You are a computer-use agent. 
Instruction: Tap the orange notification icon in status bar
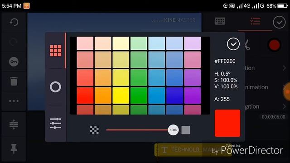coord(26,6)
